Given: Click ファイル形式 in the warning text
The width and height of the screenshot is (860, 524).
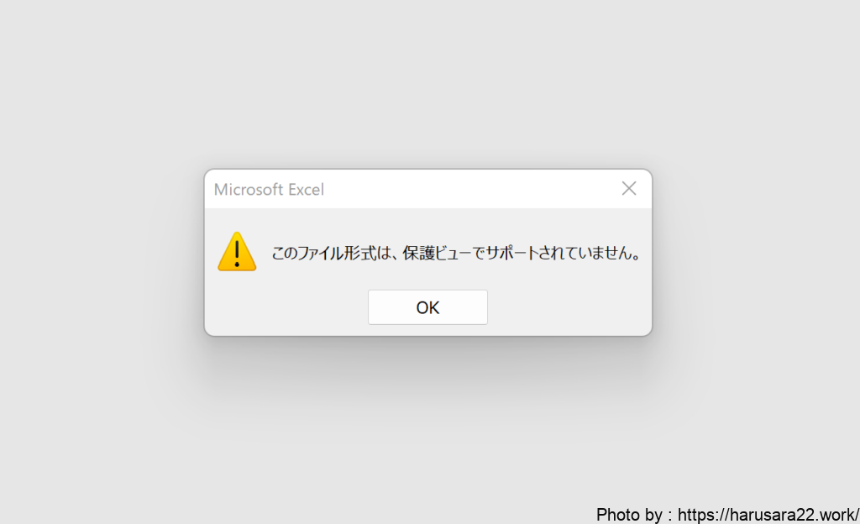Looking at the screenshot, I should tap(336, 253).
